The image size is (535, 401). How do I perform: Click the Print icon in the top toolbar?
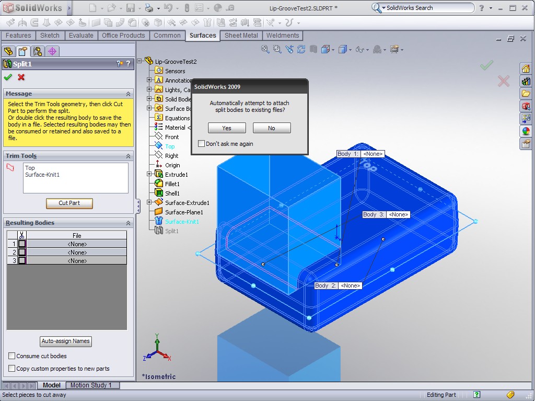coord(149,8)
